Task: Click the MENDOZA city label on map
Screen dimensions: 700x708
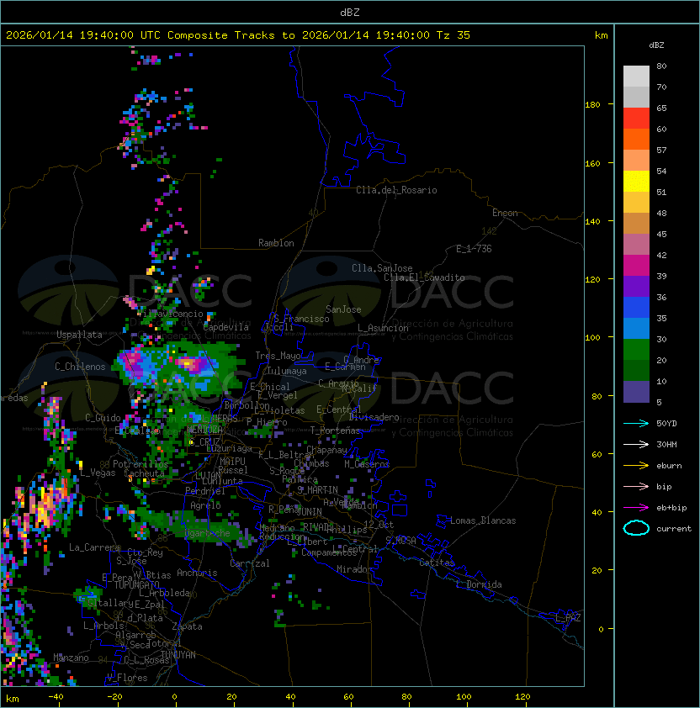Action: pyautogui.click(x=204, y=429)
